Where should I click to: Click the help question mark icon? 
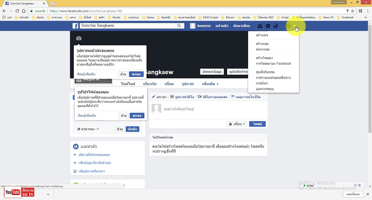[x=288, y=26]
